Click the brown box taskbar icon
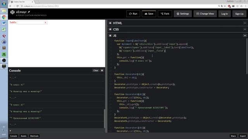Viewport: 248px width, 139px height. 4,48
